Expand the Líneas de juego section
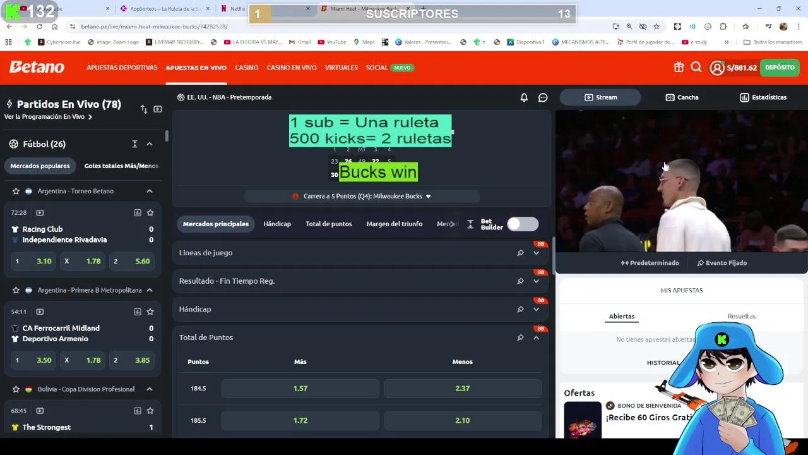 [x=536, y=253]
